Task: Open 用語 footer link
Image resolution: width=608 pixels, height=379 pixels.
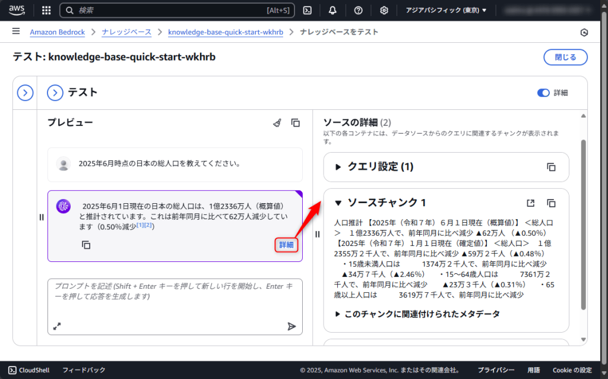Action: 534,370
